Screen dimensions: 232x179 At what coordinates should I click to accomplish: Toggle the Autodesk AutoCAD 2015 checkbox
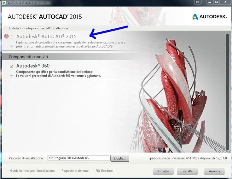[12, 37]
